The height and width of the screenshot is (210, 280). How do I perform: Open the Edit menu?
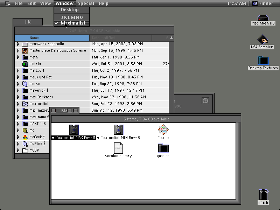pyautogui.click(x=31, y=3)
